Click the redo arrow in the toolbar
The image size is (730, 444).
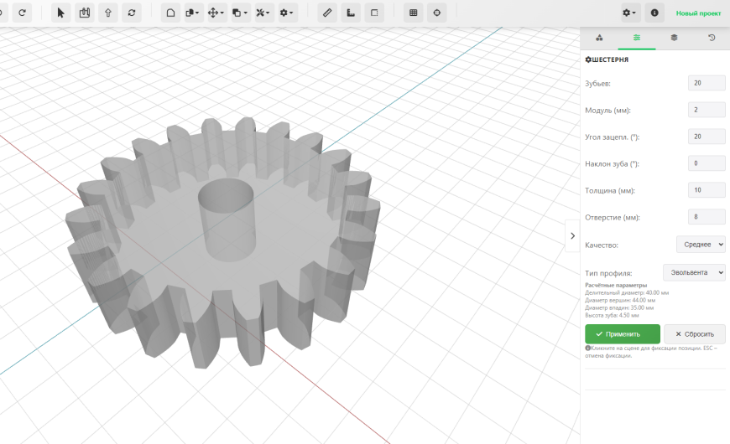pyautogui.click(x=22, y=13)
